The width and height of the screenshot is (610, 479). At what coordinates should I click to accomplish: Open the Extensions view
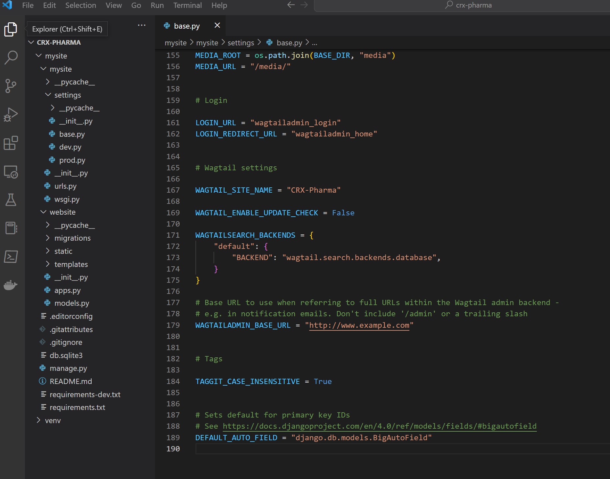click(x=11, y=143)
